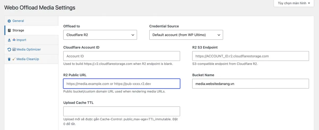Click the Webo Offload Media Settings heading

pos(40,8)
